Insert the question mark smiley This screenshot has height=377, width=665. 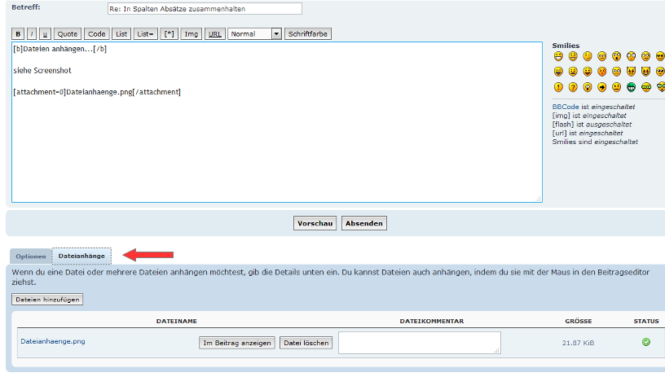coord(573,87)
